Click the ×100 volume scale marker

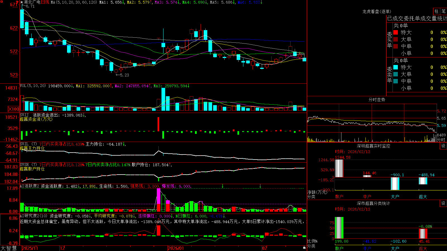[x=13, y=109]
